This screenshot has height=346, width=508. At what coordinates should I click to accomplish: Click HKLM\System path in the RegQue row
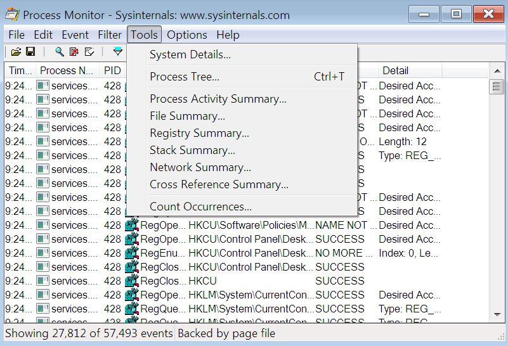click(251, 309)
